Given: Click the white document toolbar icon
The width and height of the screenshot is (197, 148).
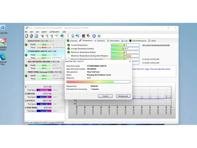Looking at the screenshot, I should pyautogui.click(x=68, y=36).
